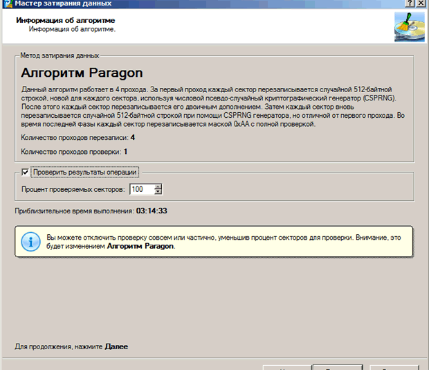The height and width of the screenshot is (370, 429).
Task: Increase sector percentage with the up arrow
Action: click(x=158, y=187)
